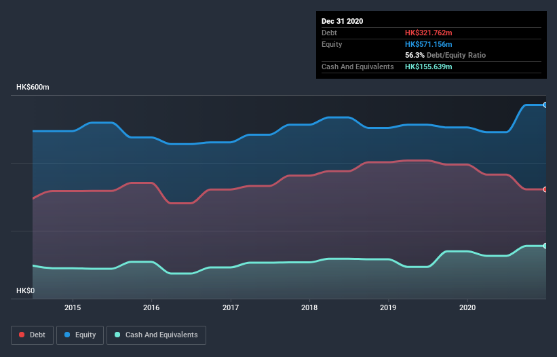The height and width of the screenshot is (357, 557).
Task: Toggle the Cash And Equivalents legend button
Action: 156,335
